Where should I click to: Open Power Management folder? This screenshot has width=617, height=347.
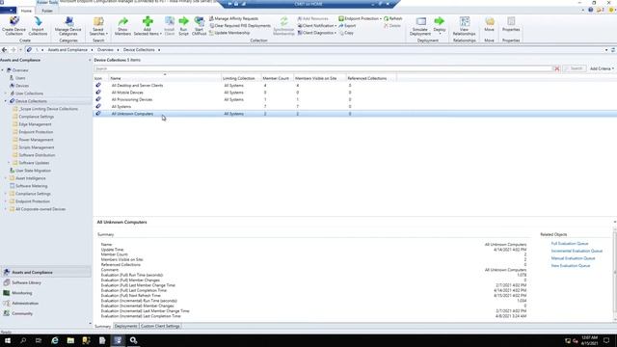coord(36,140)
